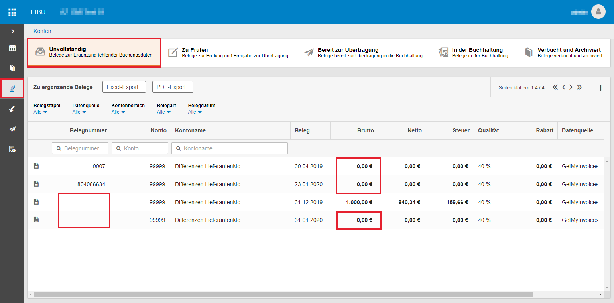The image size is (614, 303).
Task: Open the paper plane sidebar icon
Action: tap(12, 129)
